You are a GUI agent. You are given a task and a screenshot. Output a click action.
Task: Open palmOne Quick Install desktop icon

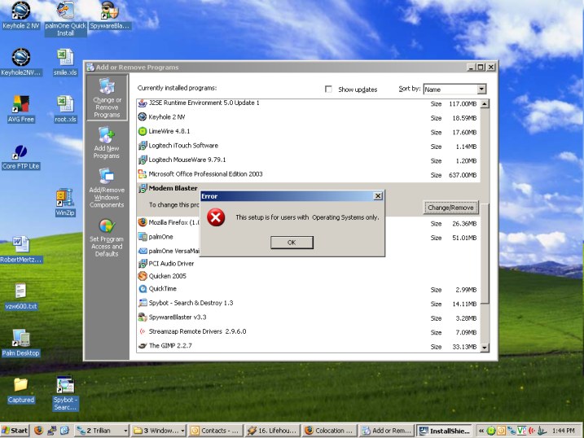[x=65, y=19]
